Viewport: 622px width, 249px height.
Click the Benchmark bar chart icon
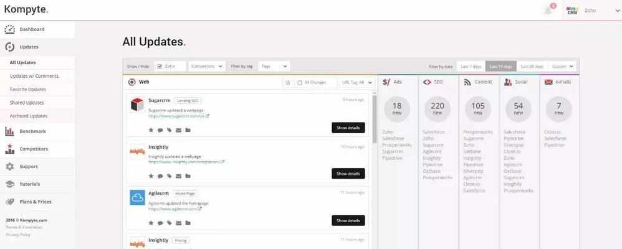[10, 131]
